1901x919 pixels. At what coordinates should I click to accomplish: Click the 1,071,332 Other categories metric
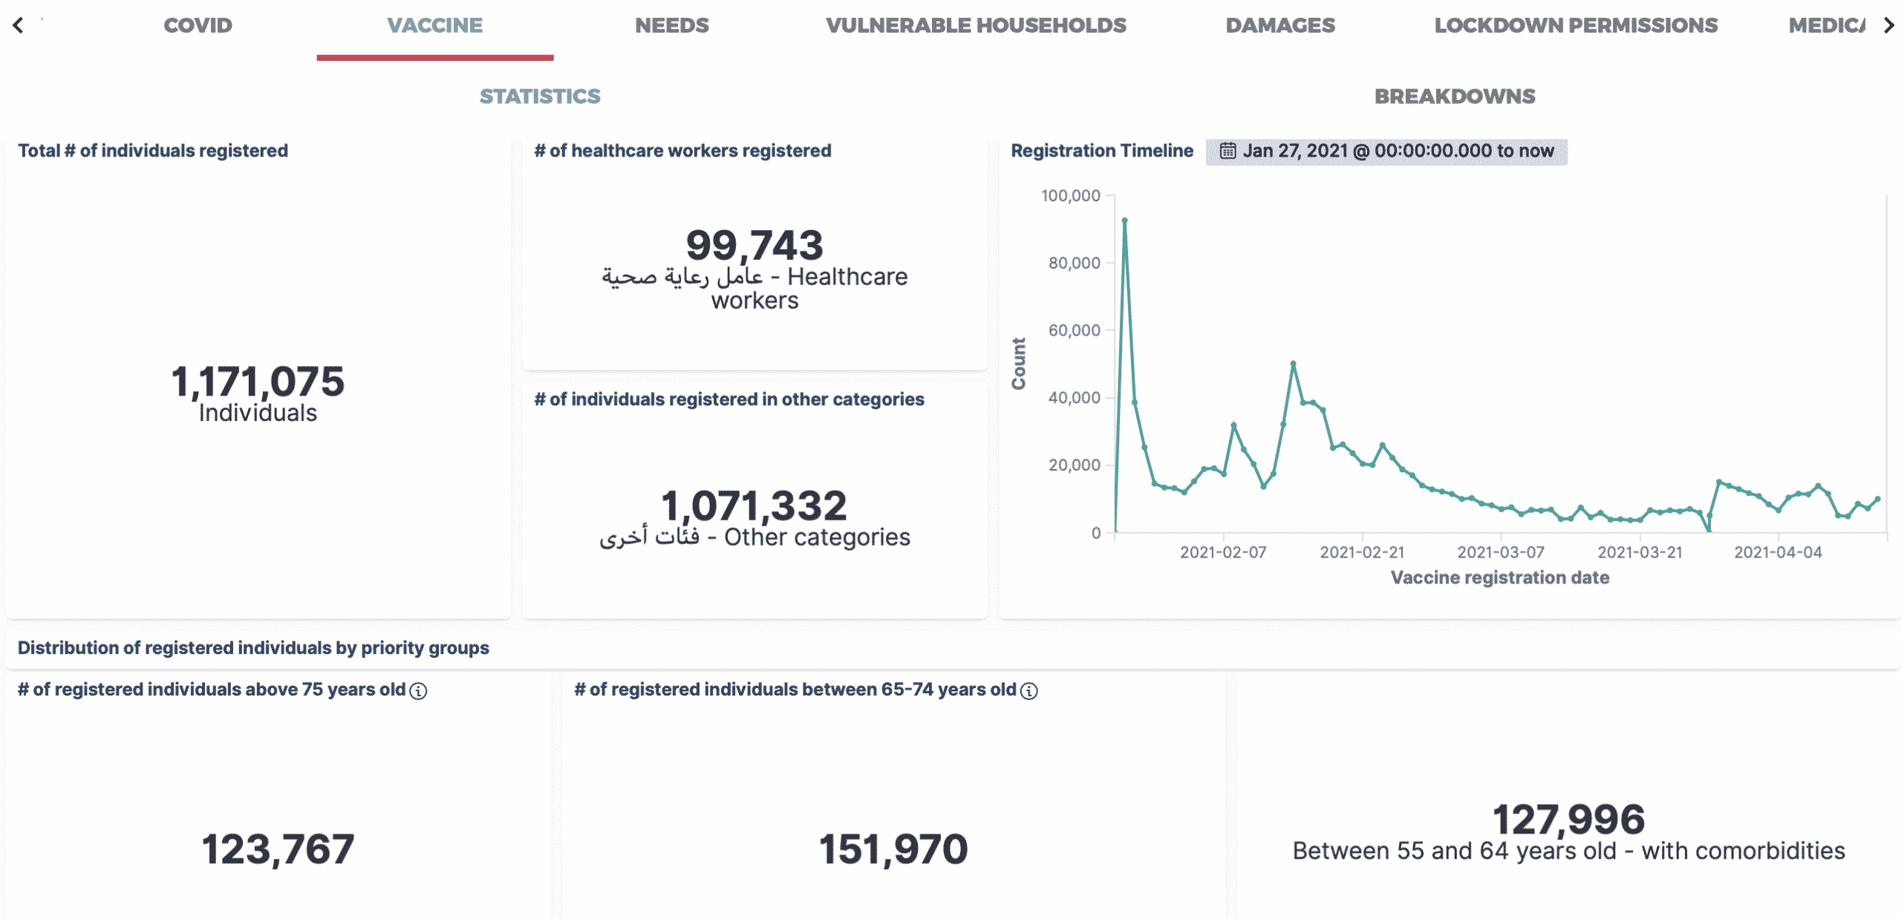pyautogui.click(x=754, y=506)
